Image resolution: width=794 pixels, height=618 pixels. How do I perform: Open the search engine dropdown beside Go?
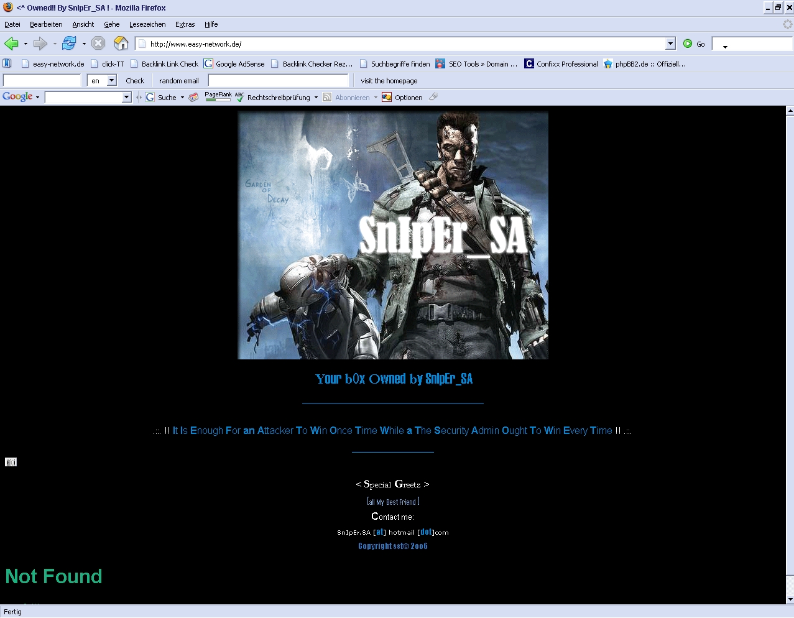point(725,46)
